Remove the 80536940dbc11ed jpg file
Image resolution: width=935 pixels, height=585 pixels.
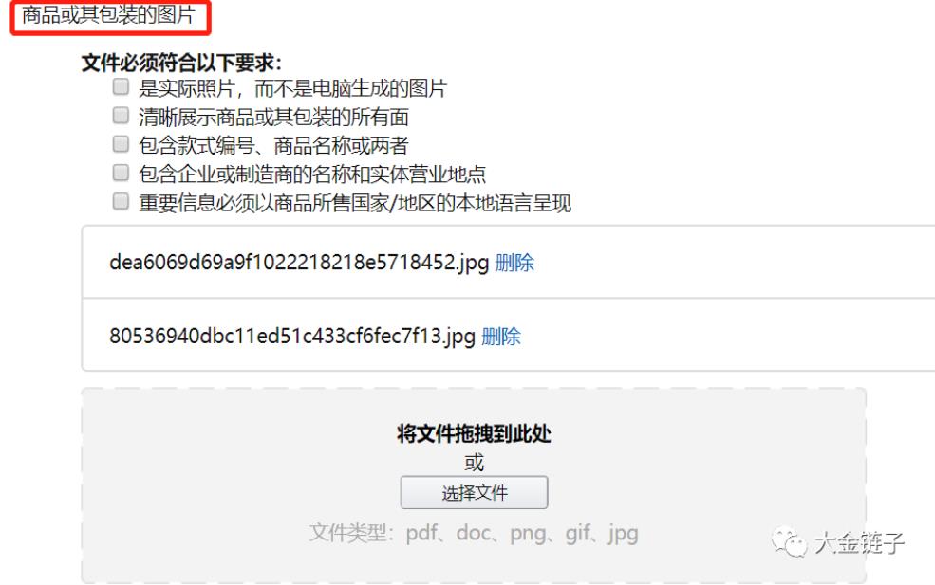pos(501,336)
